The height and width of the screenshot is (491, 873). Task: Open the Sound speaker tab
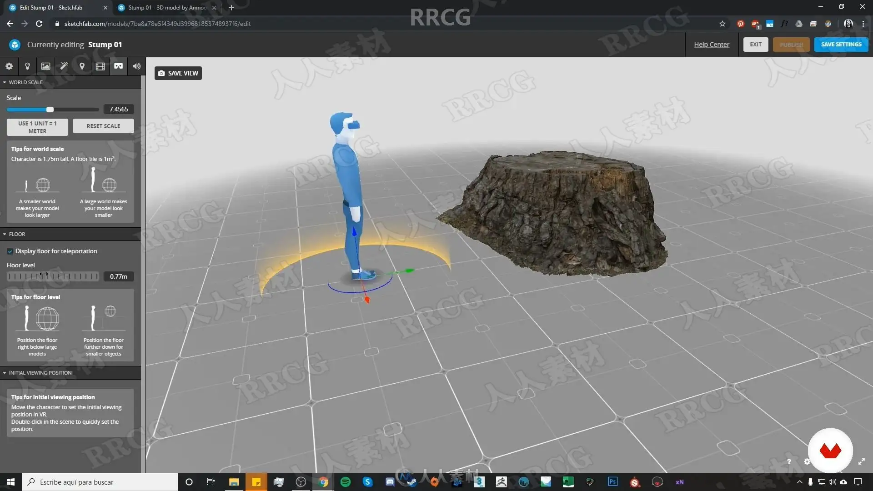[x=136, y=66]
